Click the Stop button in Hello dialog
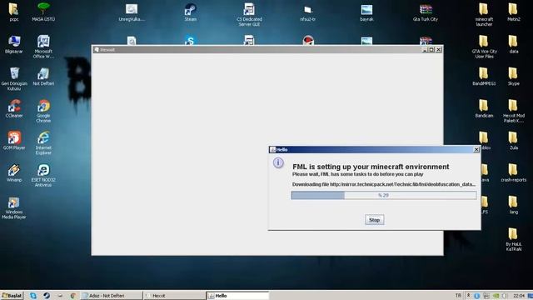This screenshot has height=300, width=533. tap(374, 220)
